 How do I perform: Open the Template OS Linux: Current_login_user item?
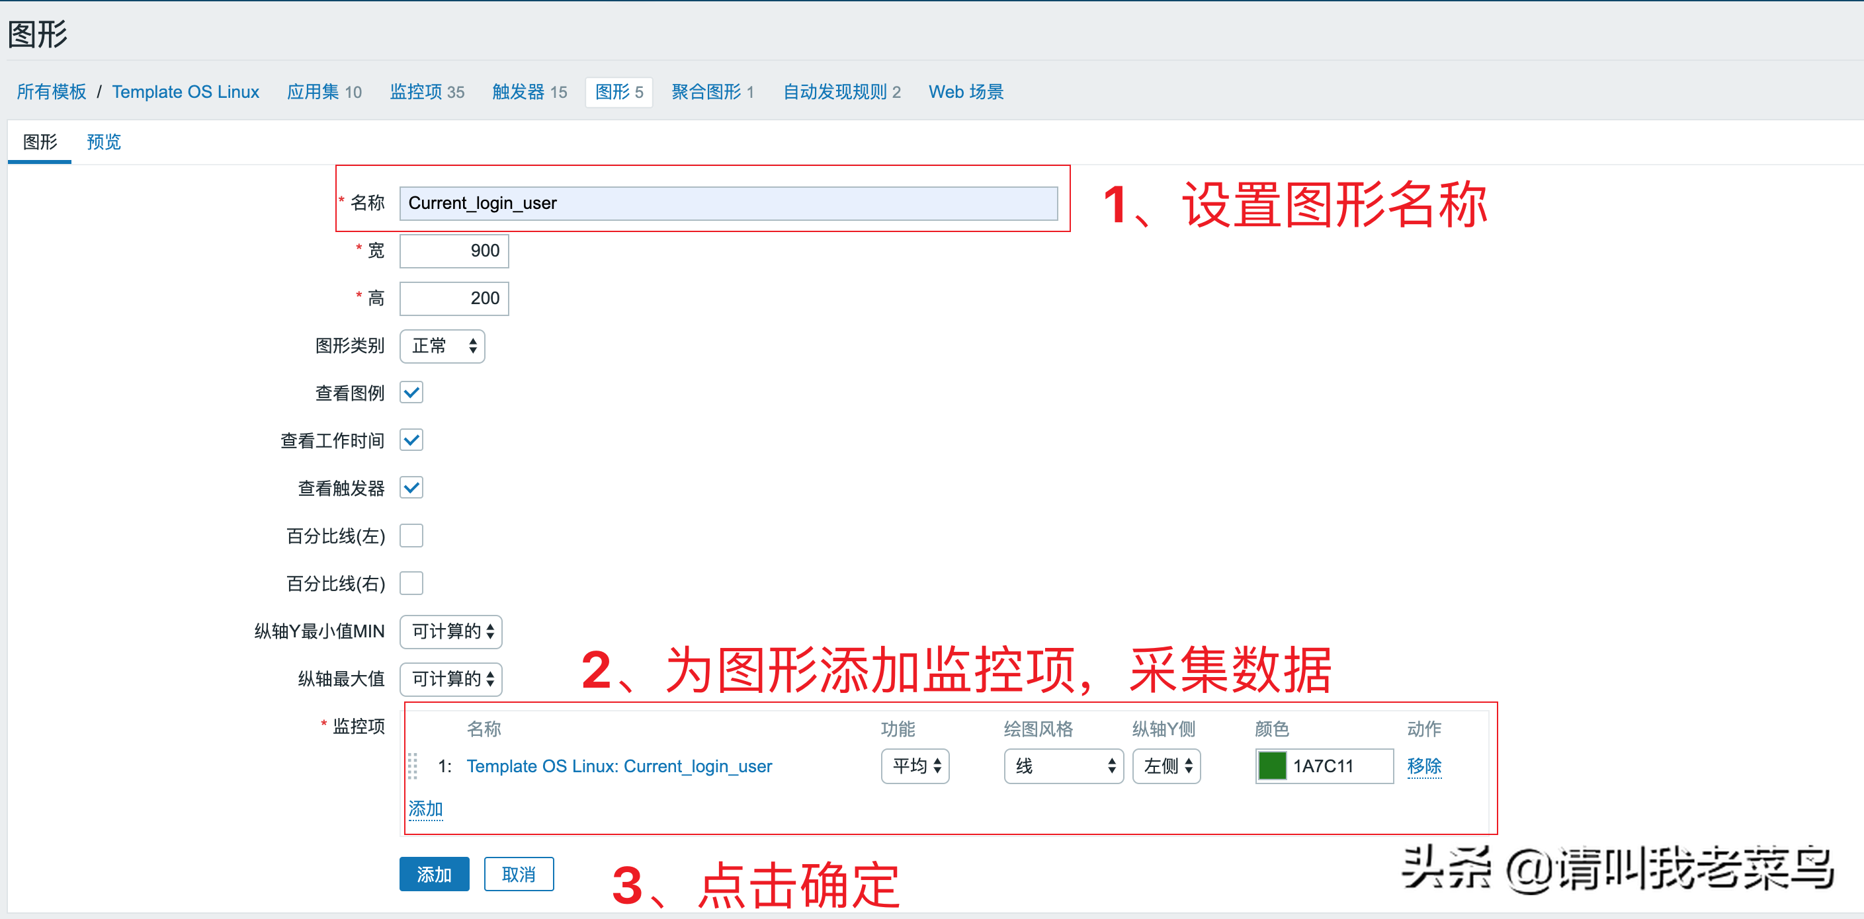[x=618, y=766]
